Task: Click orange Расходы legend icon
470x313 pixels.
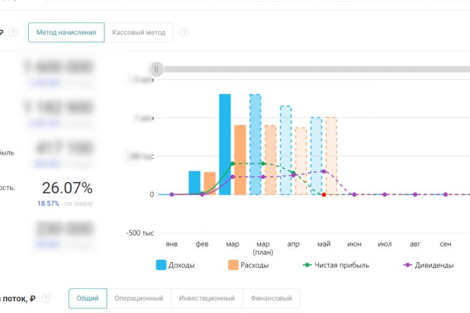Action: (x=233, y=265)
